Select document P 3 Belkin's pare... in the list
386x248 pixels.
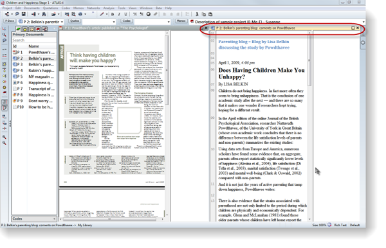34,64
